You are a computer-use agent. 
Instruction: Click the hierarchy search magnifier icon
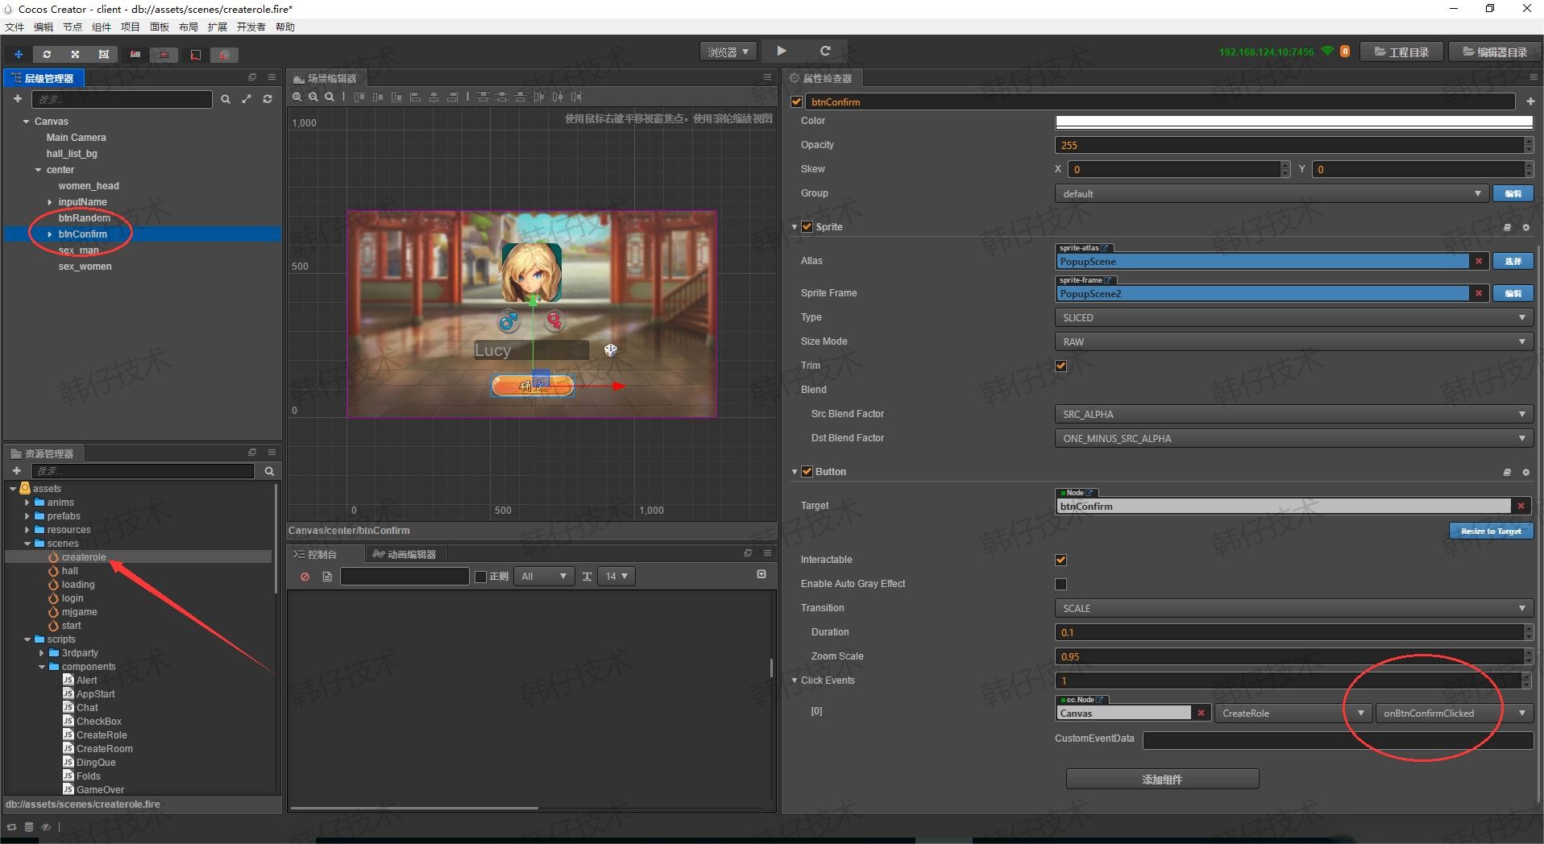click(226, 99)
